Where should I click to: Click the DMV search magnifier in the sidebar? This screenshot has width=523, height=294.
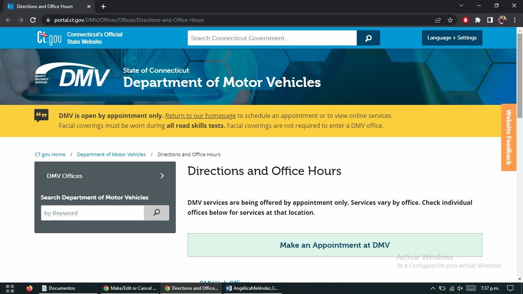[156, 213]
